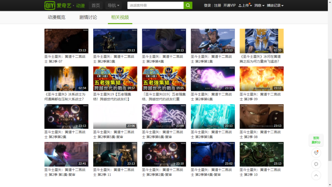Open the 消息 dropdown
The height and width of the screenshot is (187, 332).
click(x=259, y=6)
